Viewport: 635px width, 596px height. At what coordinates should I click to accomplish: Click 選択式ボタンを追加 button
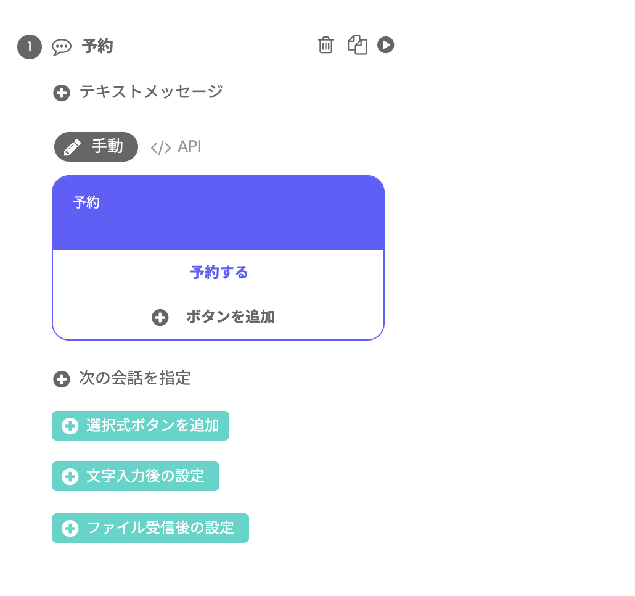tap(141, 426)
